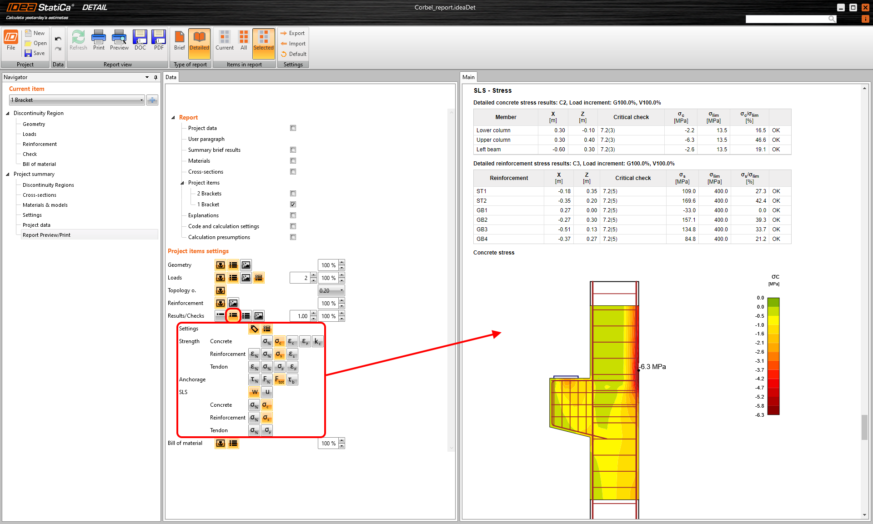The width and height of the screenshot is (873, 524).
Task: Click the search field in title bar
Action: (x=787, y=19)
